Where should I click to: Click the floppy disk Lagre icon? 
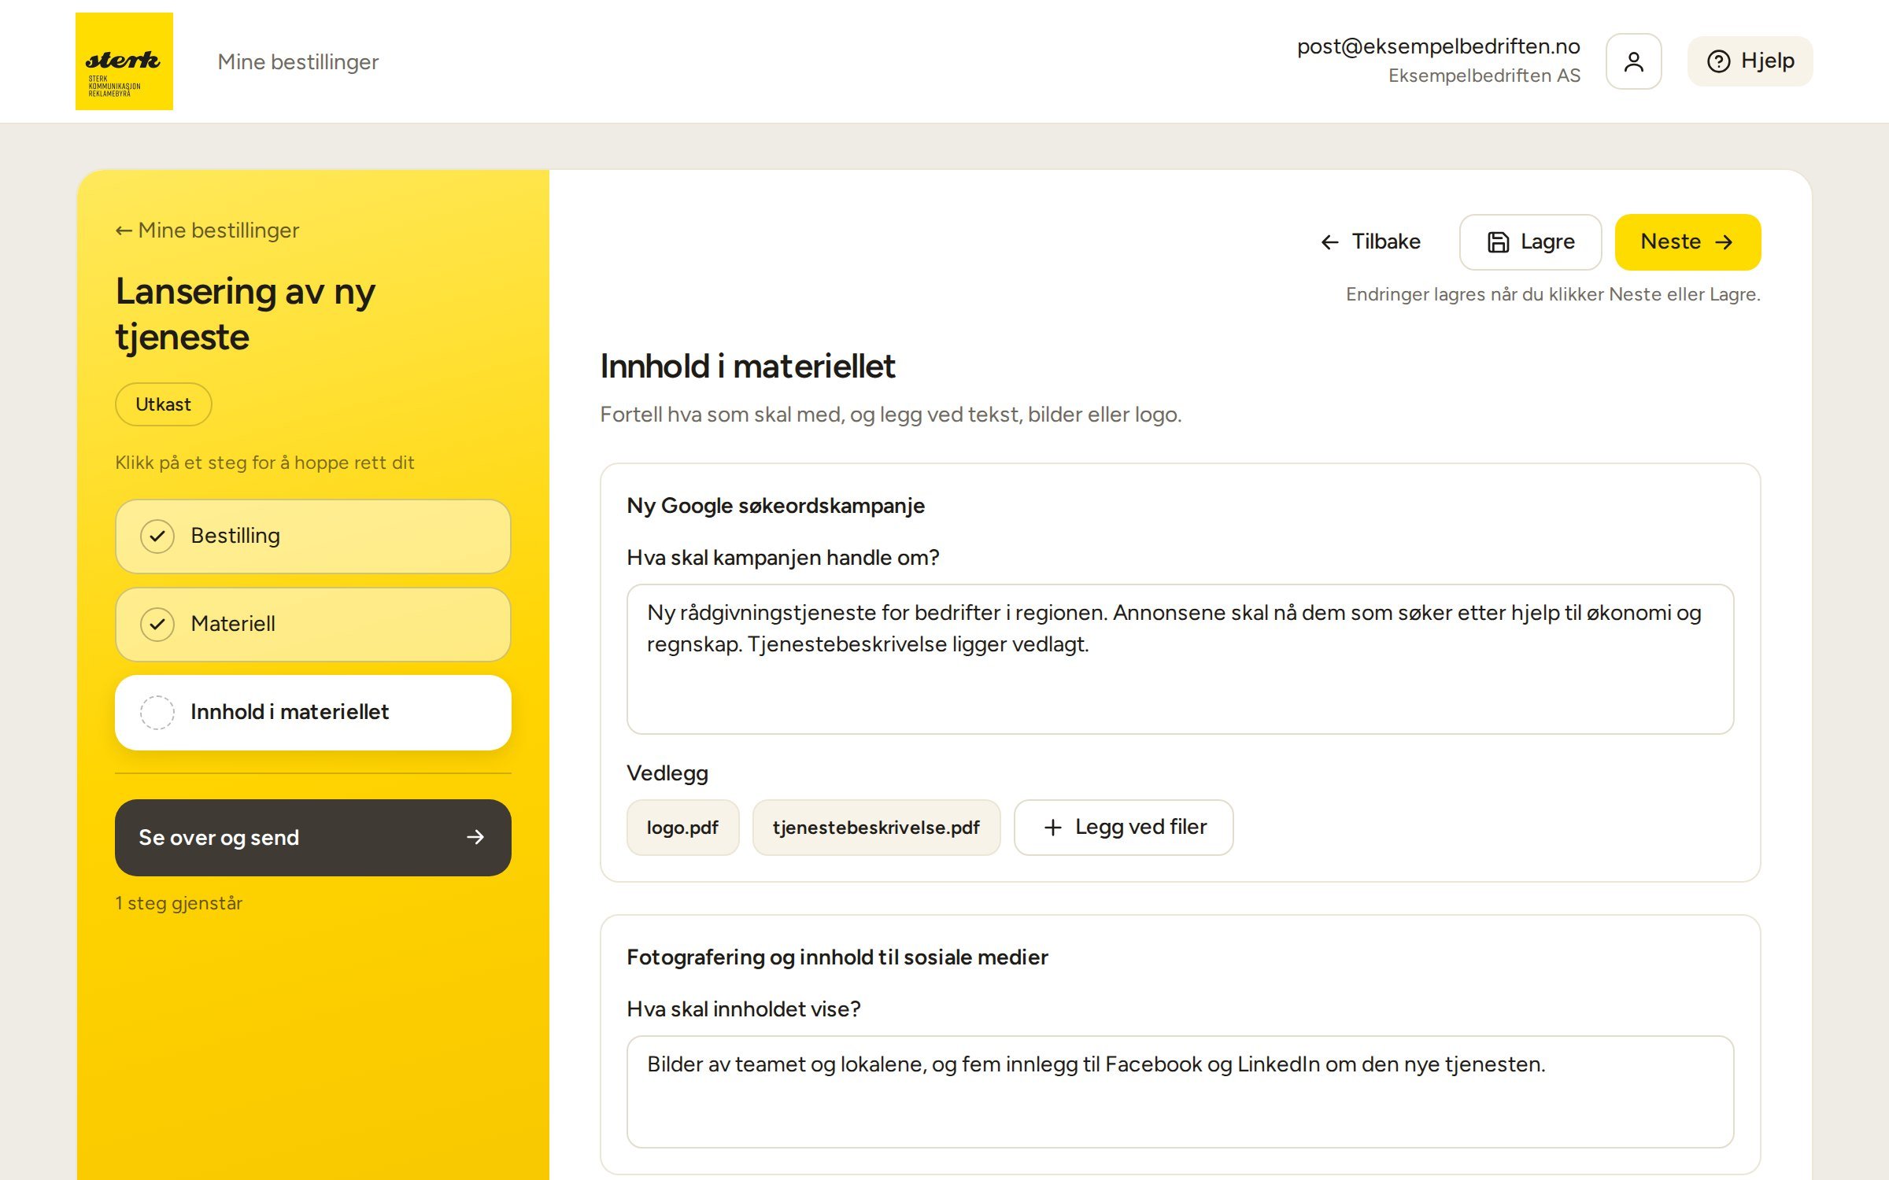click(x=1499, y=242)
